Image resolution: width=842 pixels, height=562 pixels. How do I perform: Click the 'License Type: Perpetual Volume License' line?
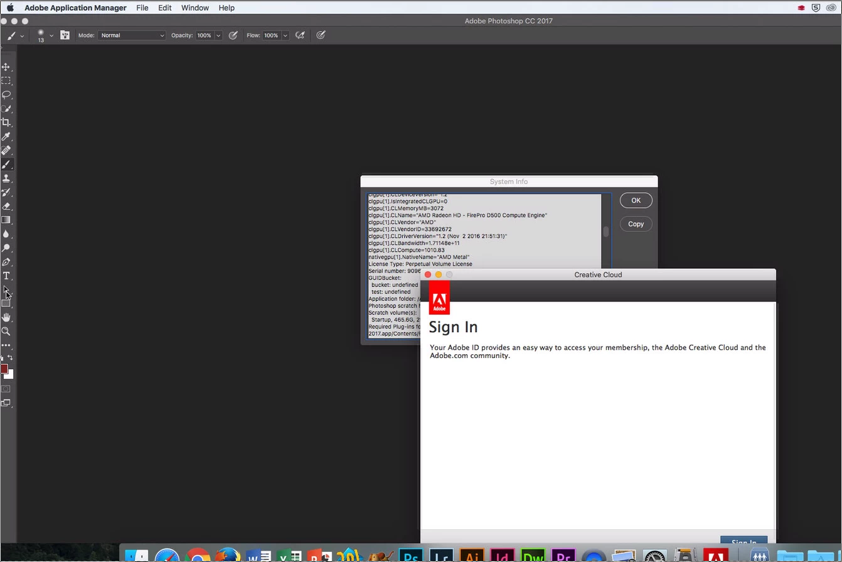tap(420, 264)
